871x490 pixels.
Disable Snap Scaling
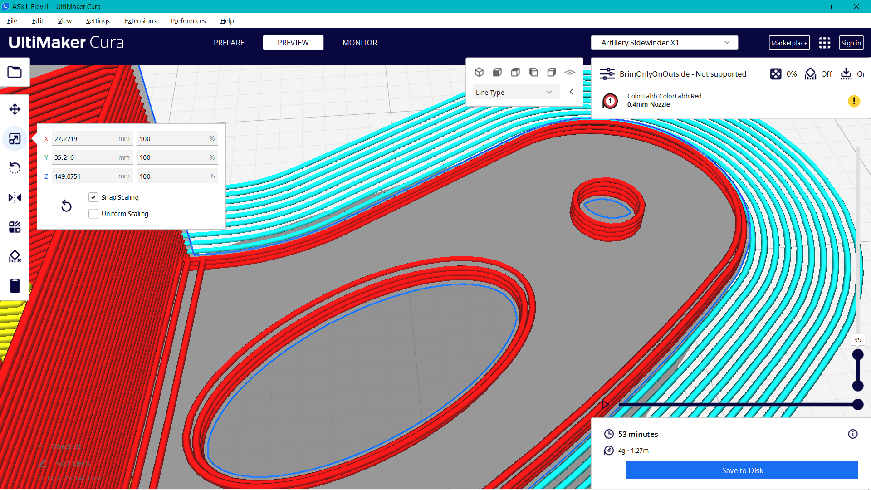[93, 197]
